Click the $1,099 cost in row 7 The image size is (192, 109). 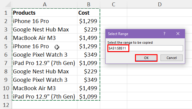(x=89, y=63)
